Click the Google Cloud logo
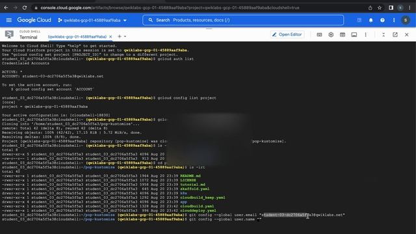This screenshot has width=416, height=234. (x=34, y=20)
